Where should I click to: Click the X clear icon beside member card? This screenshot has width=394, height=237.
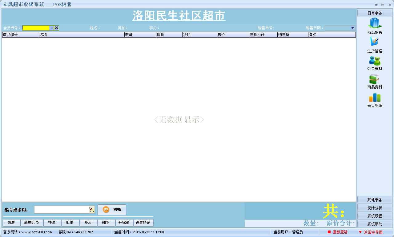pos(57,28)
